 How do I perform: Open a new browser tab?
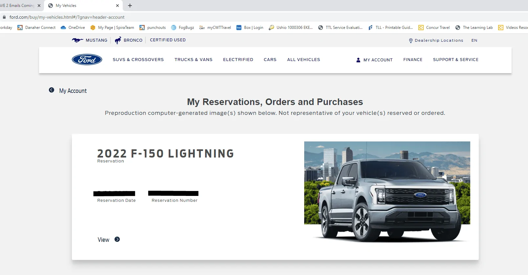tap(130, 6)
